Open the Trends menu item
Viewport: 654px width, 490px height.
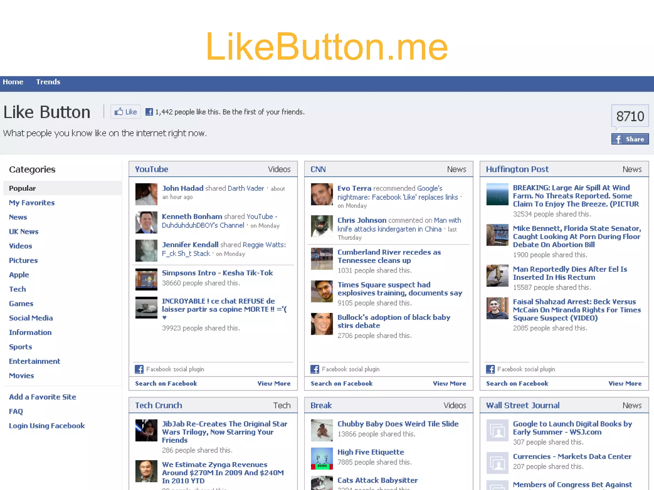tap(48, 82)
